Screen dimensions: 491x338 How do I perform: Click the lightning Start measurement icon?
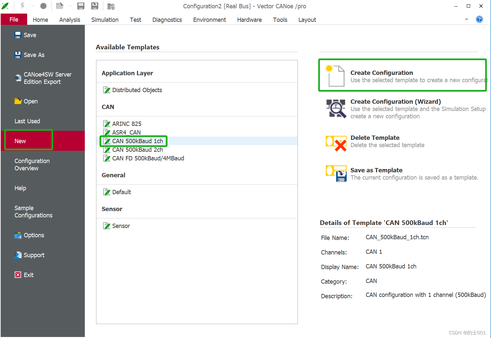pyautogui.click(x=23, y=6)
